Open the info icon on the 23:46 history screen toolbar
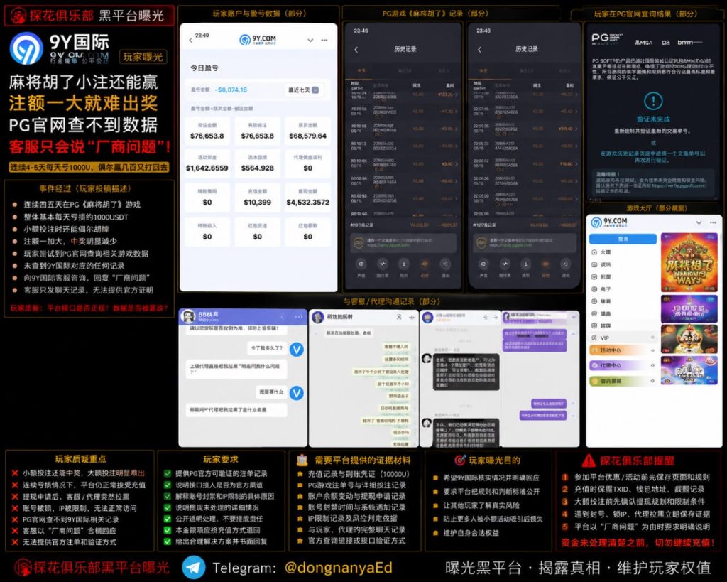Screen dimensions: 727x582 point(404,264)
